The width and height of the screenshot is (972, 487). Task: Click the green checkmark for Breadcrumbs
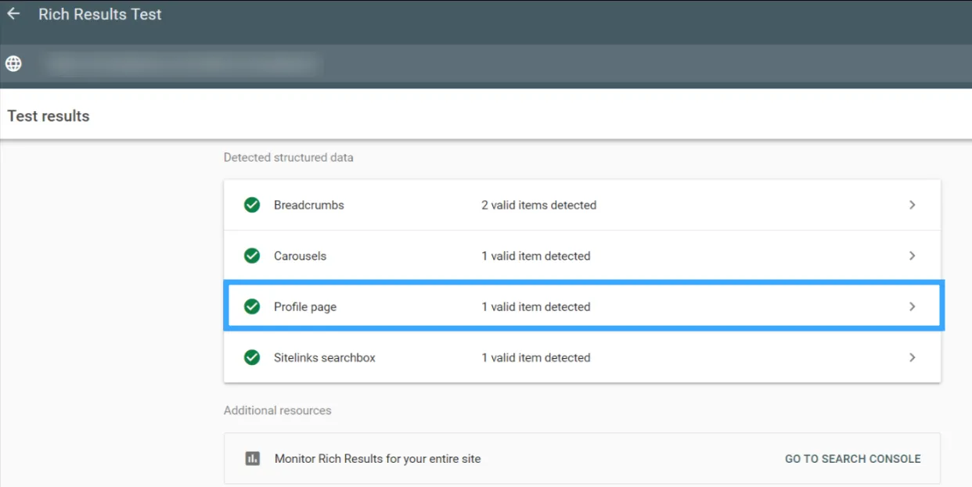252,205
